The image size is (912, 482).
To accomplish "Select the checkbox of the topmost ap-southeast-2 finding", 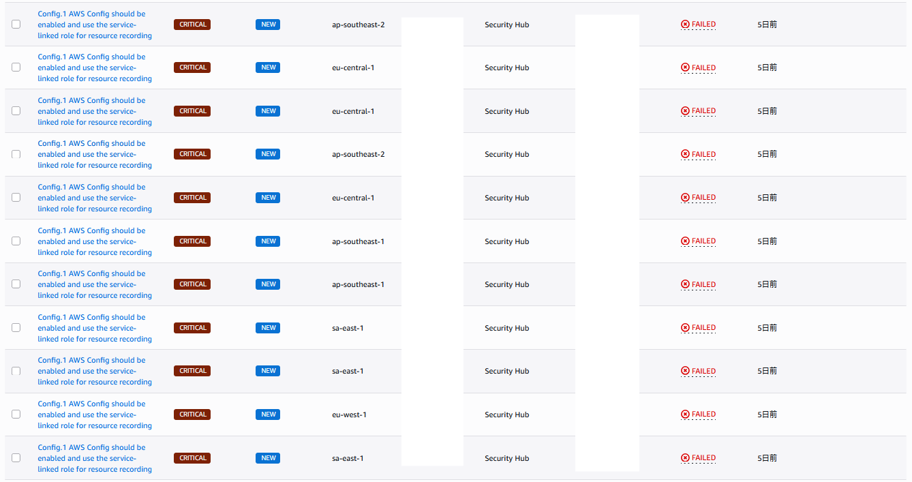I will tap(16, 24).
